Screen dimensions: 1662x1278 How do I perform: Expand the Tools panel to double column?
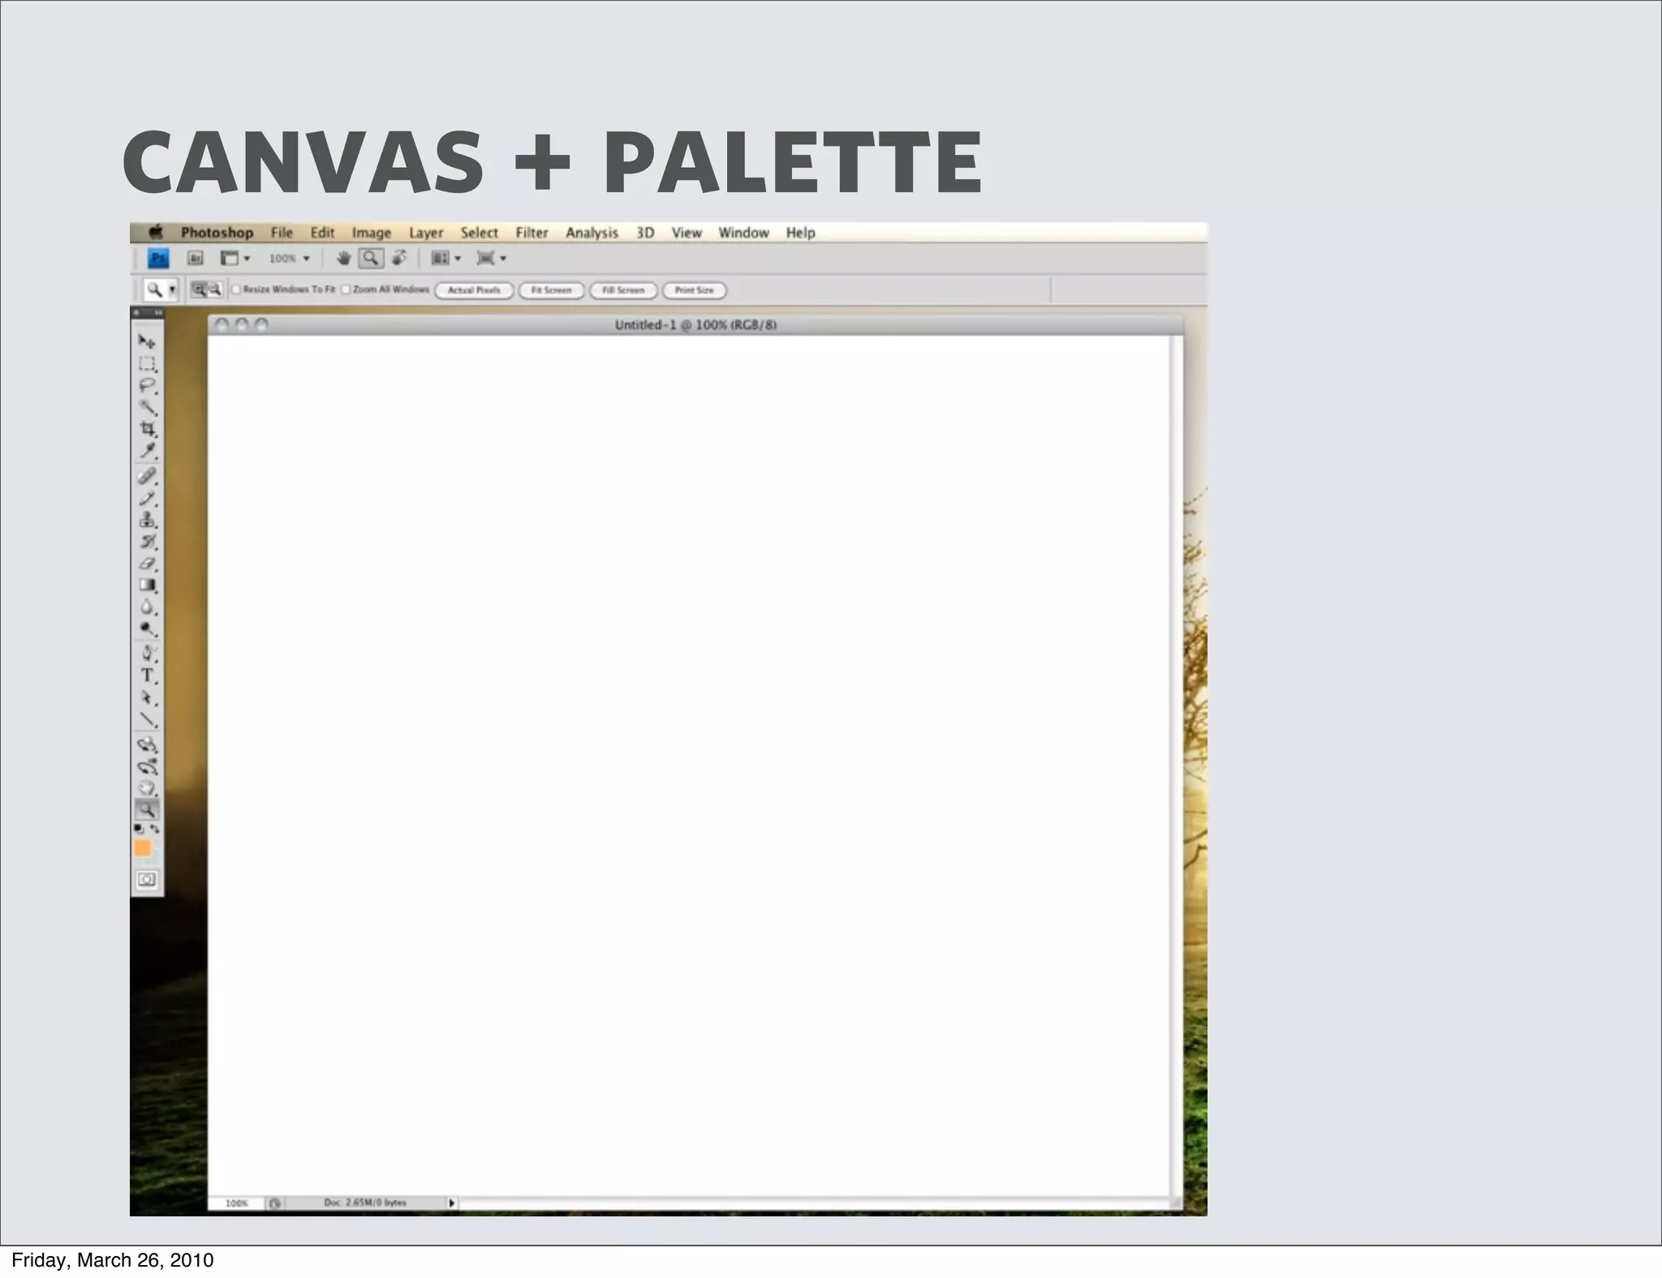(x=158, y=313)
